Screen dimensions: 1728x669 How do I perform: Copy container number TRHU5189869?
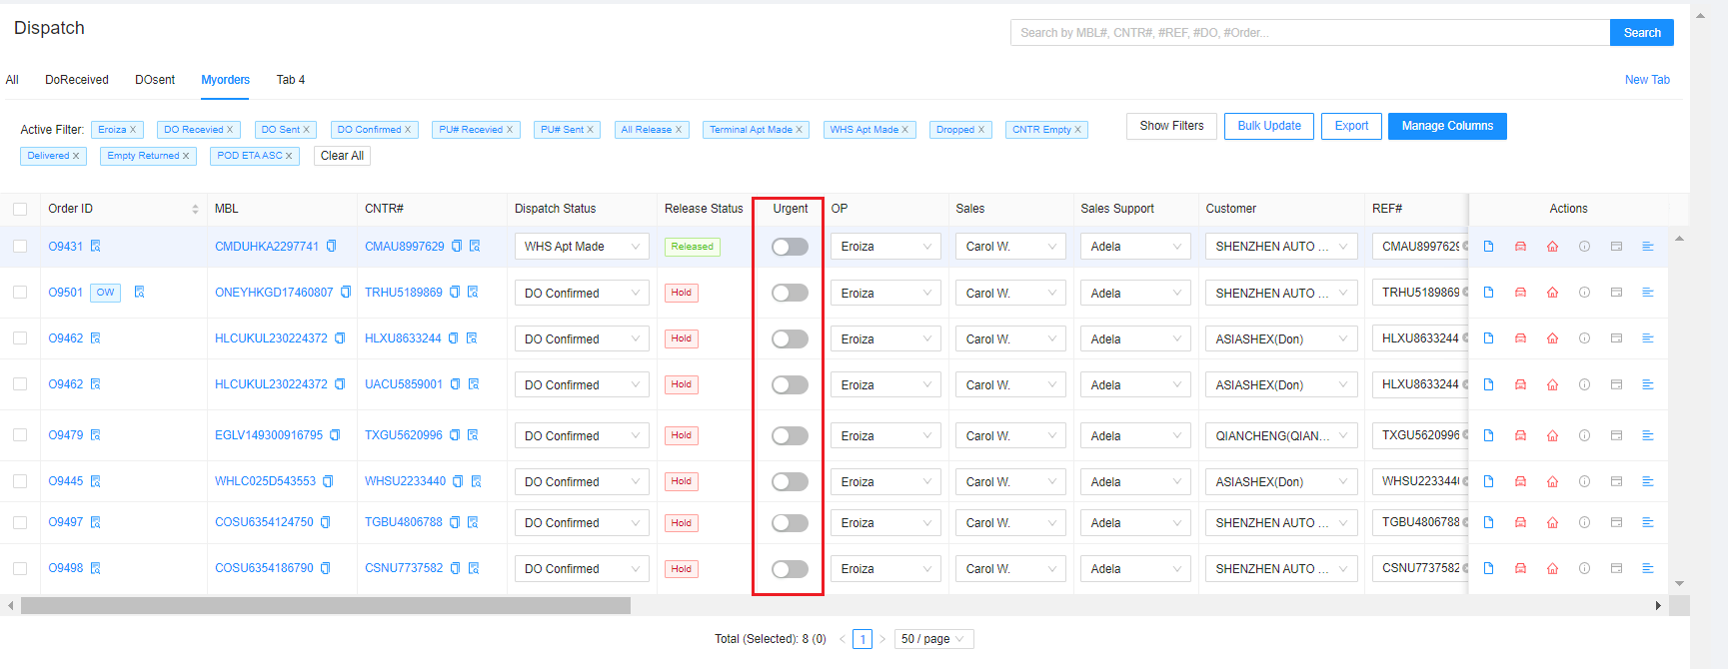455,293
